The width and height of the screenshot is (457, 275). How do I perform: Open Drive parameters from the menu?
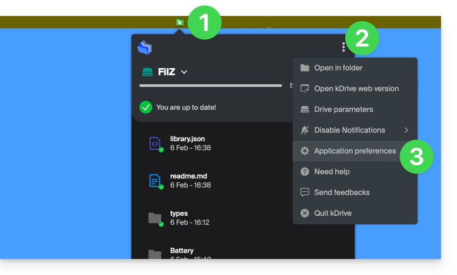click(343, 109)
